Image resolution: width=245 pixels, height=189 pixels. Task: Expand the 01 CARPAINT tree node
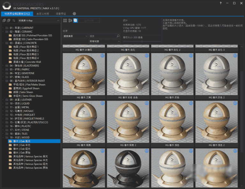[3, 28]
